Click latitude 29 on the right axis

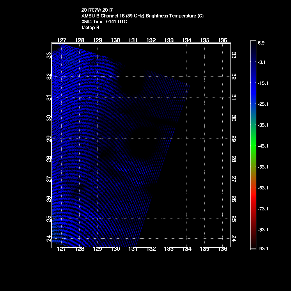pos(234,139)
